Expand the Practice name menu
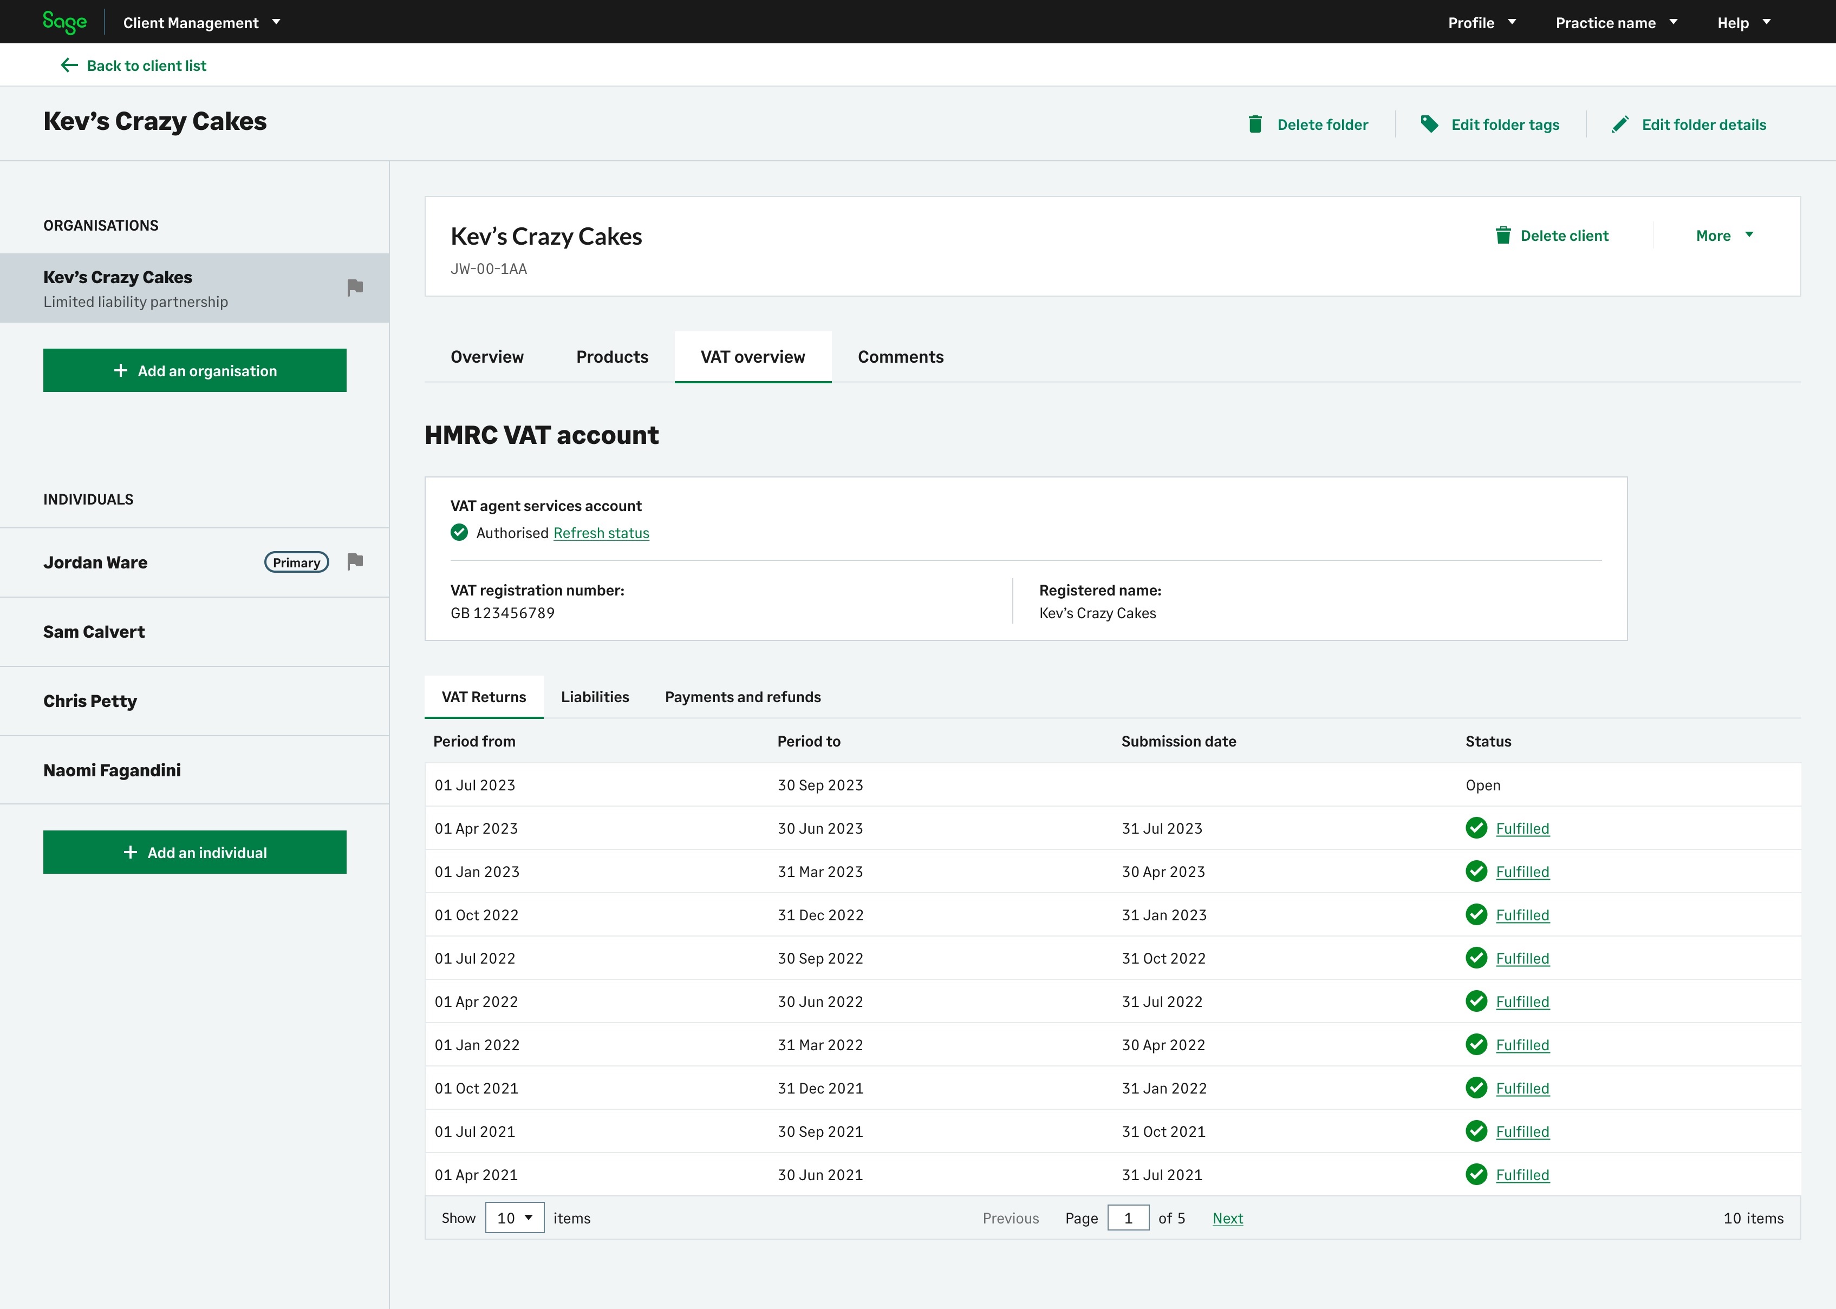This screenshot has width=1836, height=1309. tap(1616, 23)
